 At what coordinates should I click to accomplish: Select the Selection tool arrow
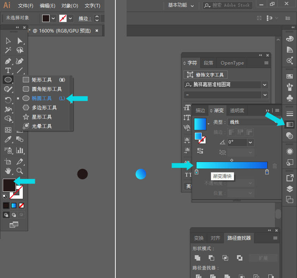click(x=8, y=41)
